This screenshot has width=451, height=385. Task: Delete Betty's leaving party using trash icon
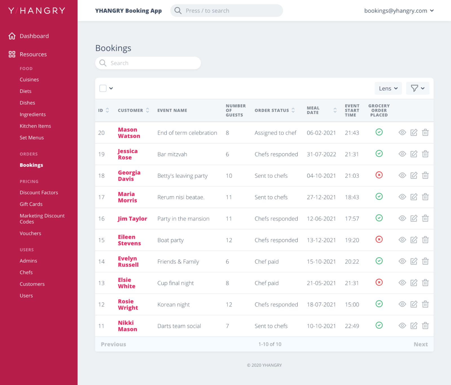pos(425,175)
